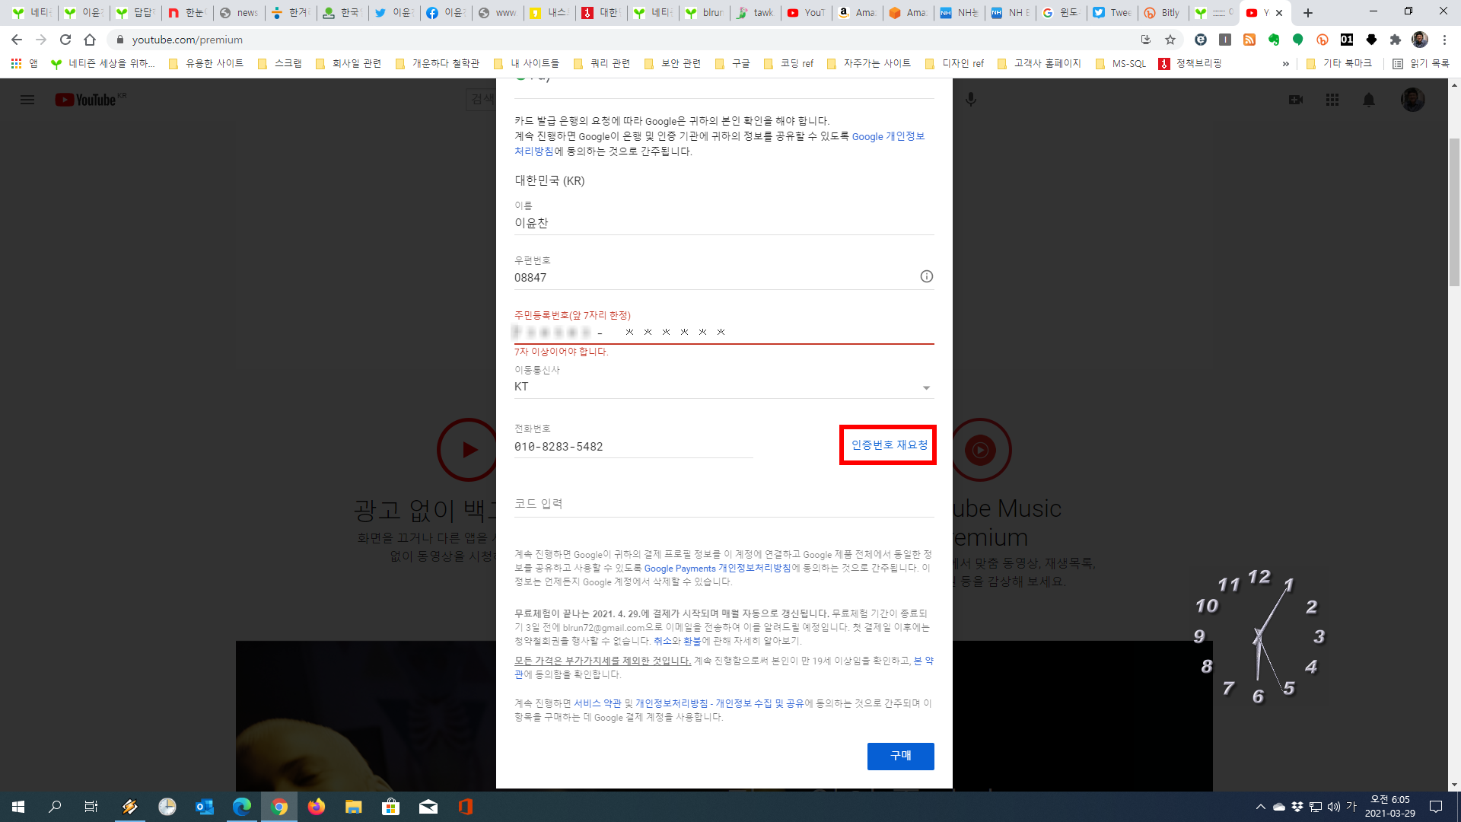The height and width of the screenshot is (822, 1461).
Task: Open the 회사일 관련 bookmark folder
Action: (348, 64)
